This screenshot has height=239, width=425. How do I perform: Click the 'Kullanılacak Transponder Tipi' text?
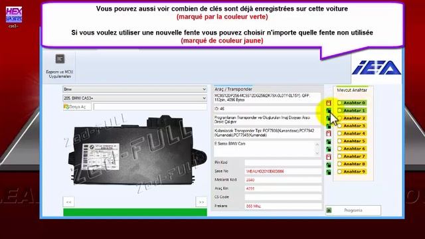click(264, 133)
